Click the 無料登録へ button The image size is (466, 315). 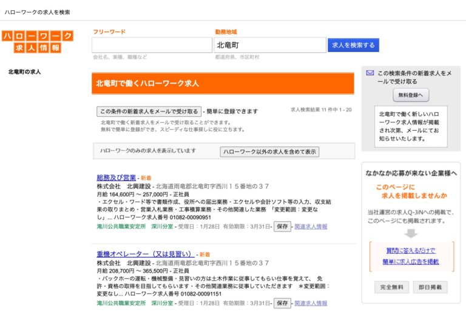click(411, 95)
